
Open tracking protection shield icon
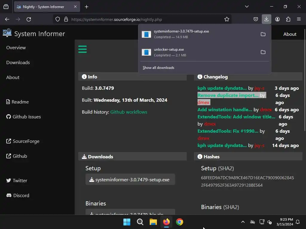tap(58, 19)
